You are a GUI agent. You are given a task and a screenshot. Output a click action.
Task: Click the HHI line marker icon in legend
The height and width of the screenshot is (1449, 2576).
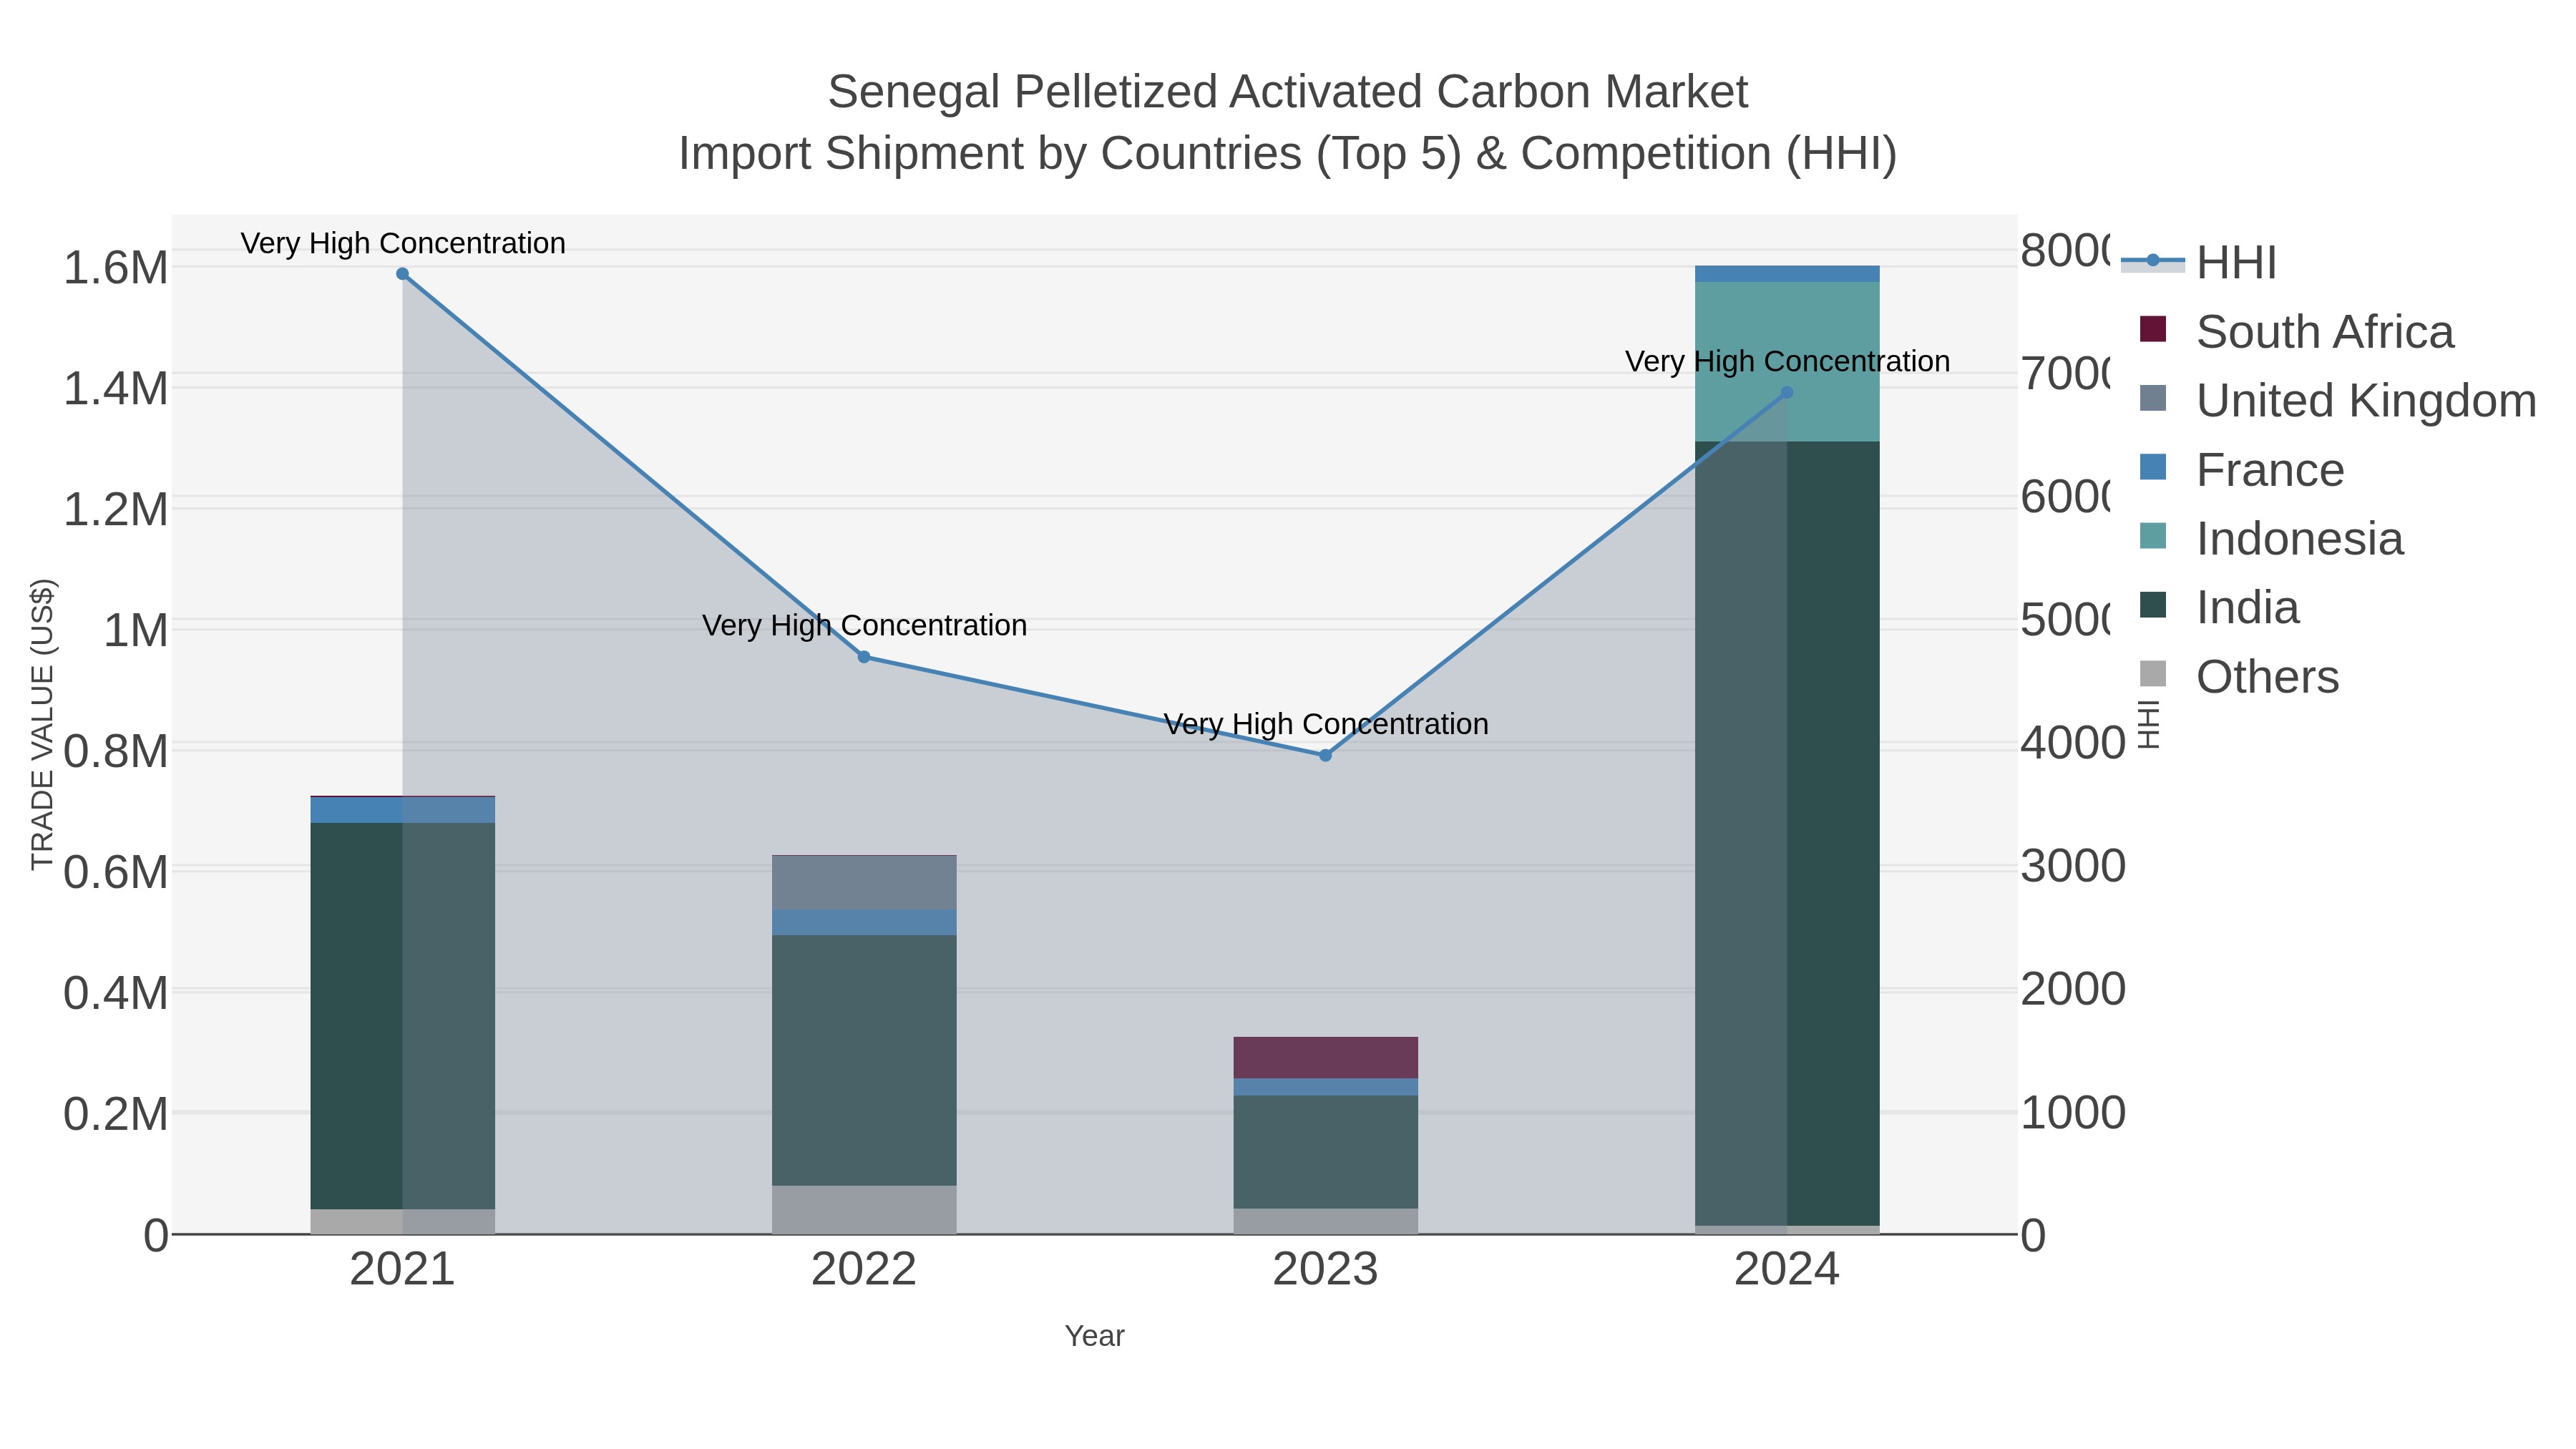point(2153,261)
